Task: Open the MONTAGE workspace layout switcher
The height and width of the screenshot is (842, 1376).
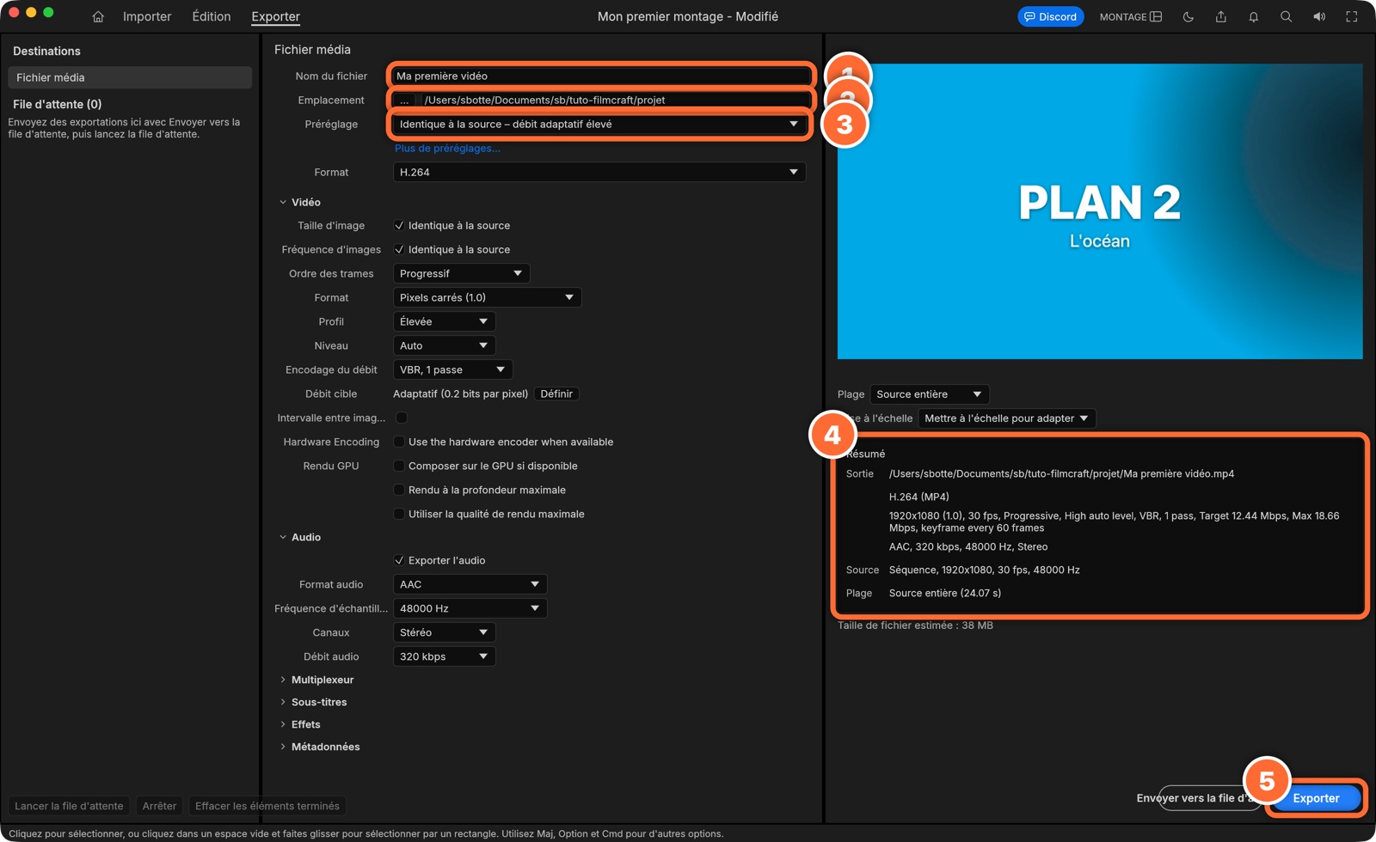Action: click(x=1130, y=16)
